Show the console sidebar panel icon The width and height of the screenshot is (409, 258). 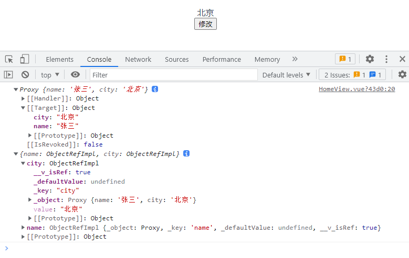coord(8,75)
